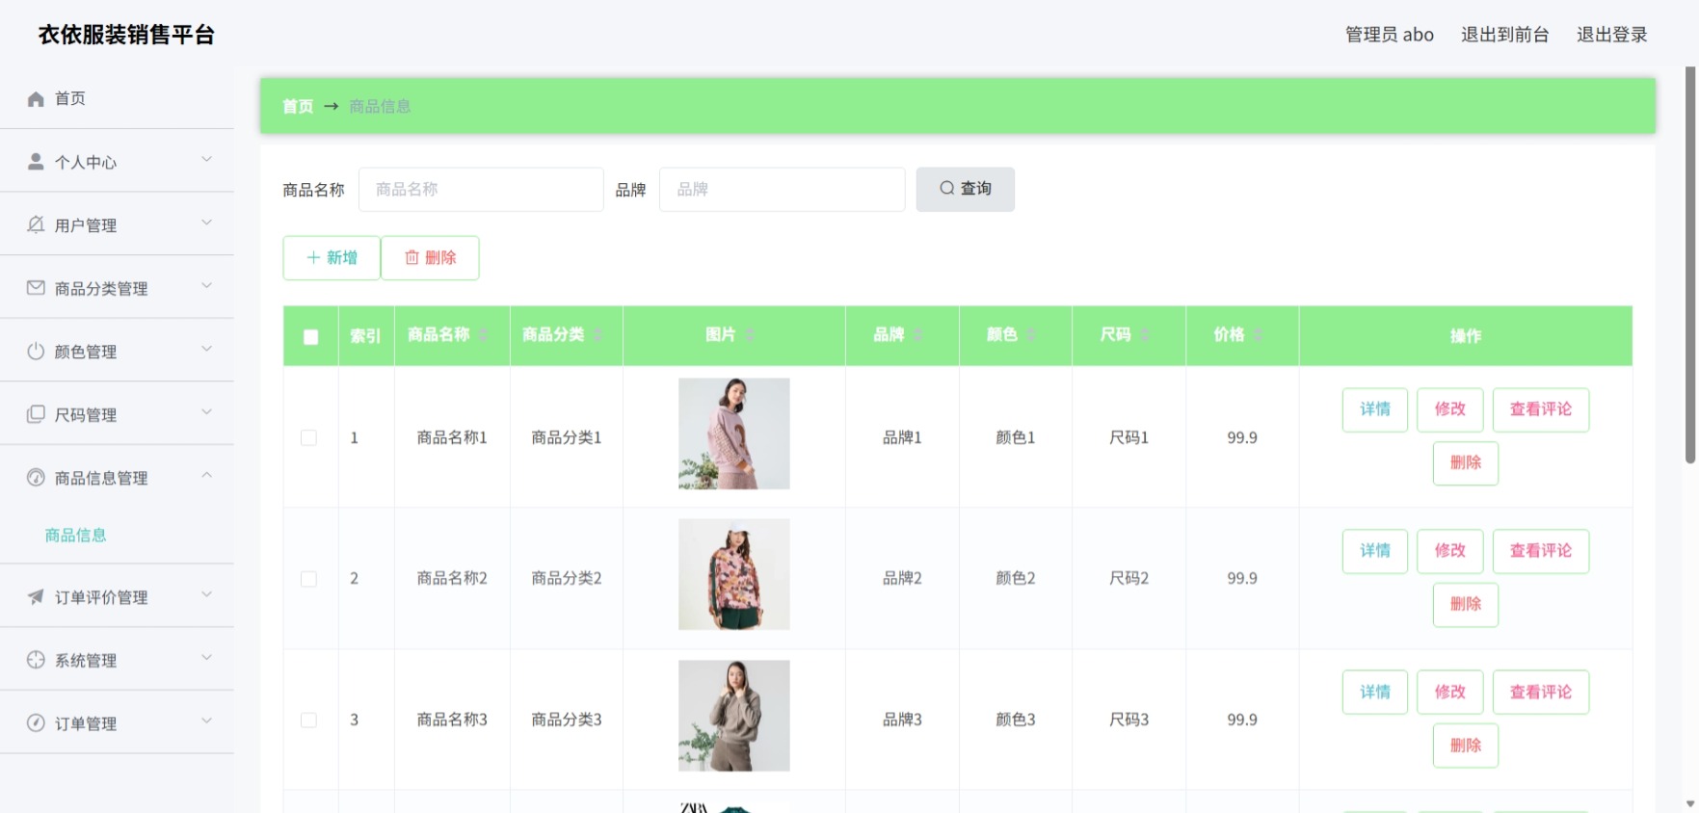This screenshot has width=1699, height=813.
Task: Click the 新增 add button
Action: [x=332, y=258]
